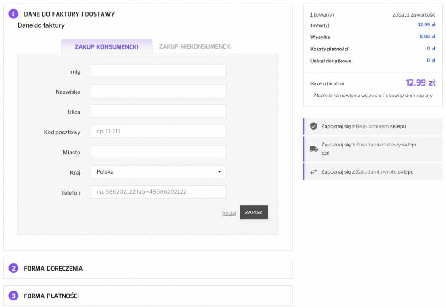Image resolution: width=446 pixels, height=308 pixels.
Task: Click the Imię input field
Action: point(158,71)
